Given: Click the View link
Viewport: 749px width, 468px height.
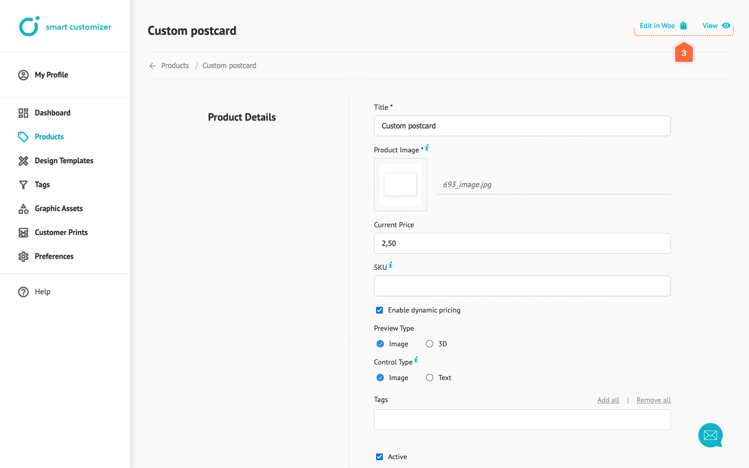Looking at the screenshot, I should tap(710, 25).
